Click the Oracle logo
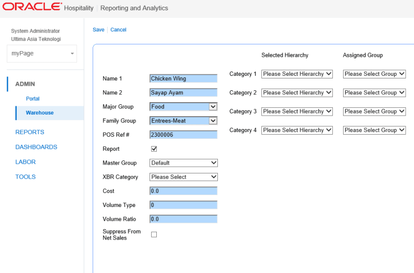414x273 pixels. coord(32,7)
